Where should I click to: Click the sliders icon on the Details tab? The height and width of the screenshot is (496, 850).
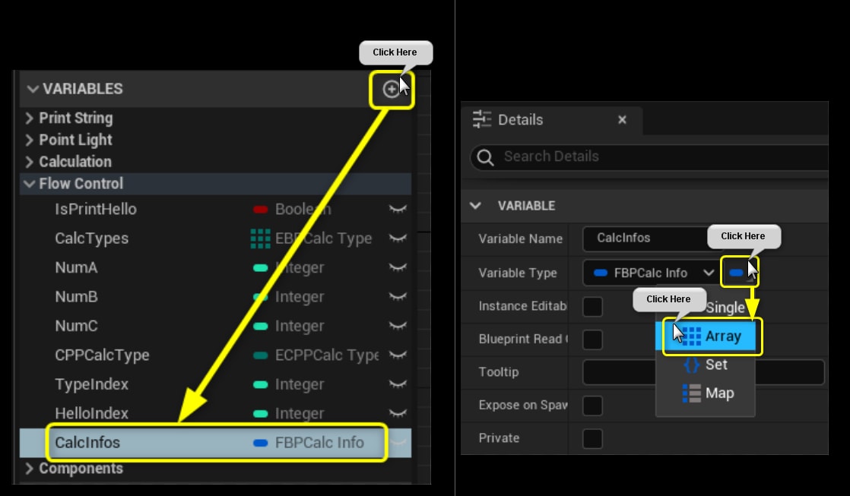[482, 119]
